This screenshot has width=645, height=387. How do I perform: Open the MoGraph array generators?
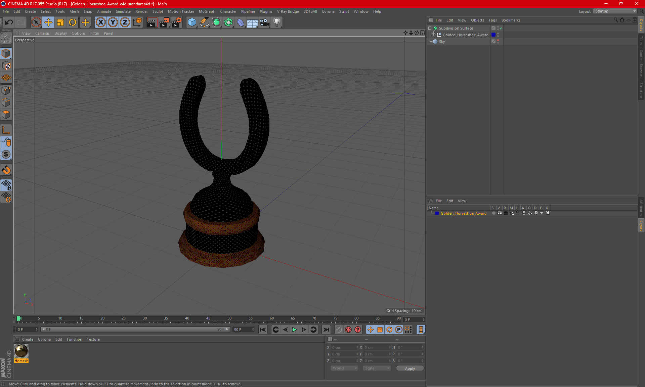pyautogui.click(x=228, y=23)
